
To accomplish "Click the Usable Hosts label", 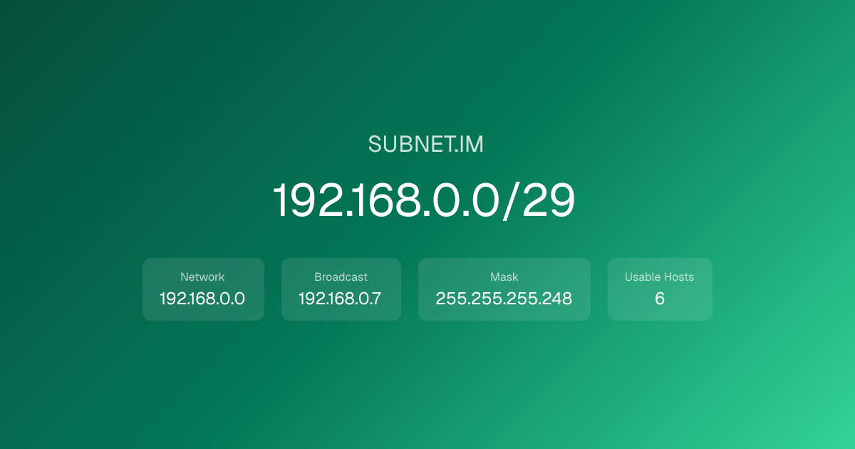I will [660, 277].
